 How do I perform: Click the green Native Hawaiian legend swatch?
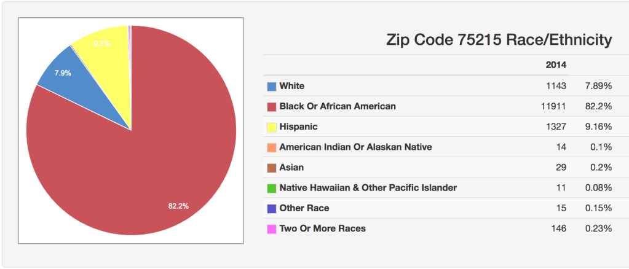[272, 188]
